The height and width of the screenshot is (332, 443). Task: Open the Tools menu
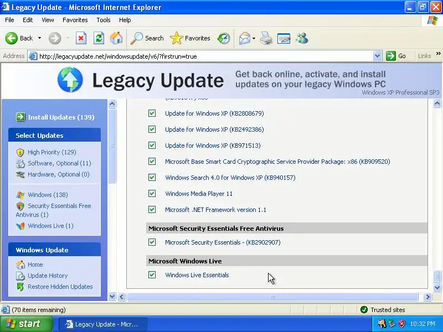[x=104, y=20]
